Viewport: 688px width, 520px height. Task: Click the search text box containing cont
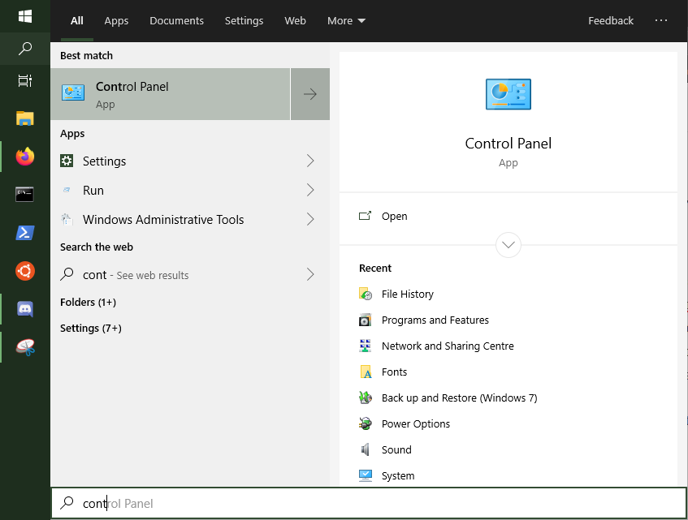369,503
